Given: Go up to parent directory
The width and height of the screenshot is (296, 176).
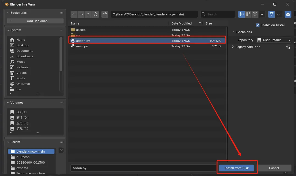Looking at the screenshot, I should pos(88,14).
